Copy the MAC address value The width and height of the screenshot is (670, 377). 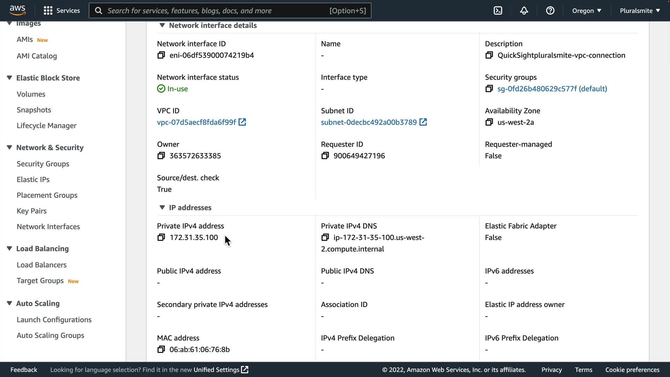(x=161, y=349)
